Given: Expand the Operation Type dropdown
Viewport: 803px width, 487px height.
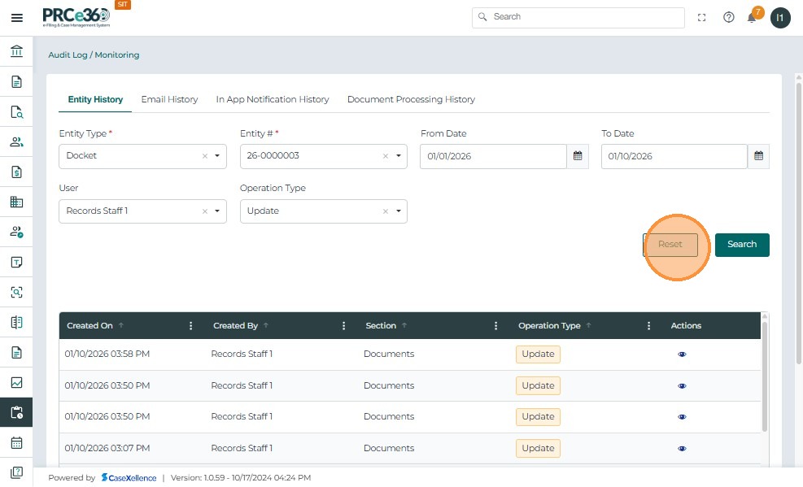Looking at the screenshot, I should (x=398, y=211).
